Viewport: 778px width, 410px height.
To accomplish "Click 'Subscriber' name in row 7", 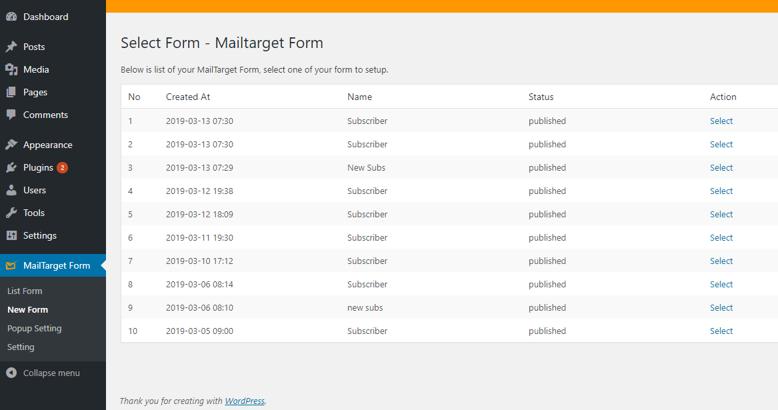I will click(367, 261).
